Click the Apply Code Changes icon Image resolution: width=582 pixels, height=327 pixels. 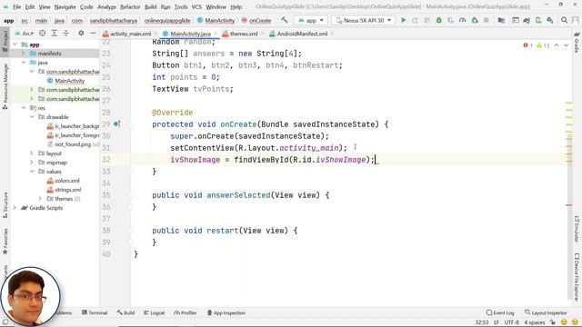(x=426, y=20)
